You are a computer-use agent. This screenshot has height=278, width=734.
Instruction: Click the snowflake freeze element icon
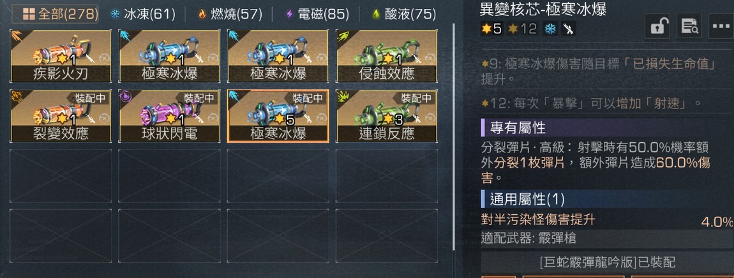click(x=550, y=29)
